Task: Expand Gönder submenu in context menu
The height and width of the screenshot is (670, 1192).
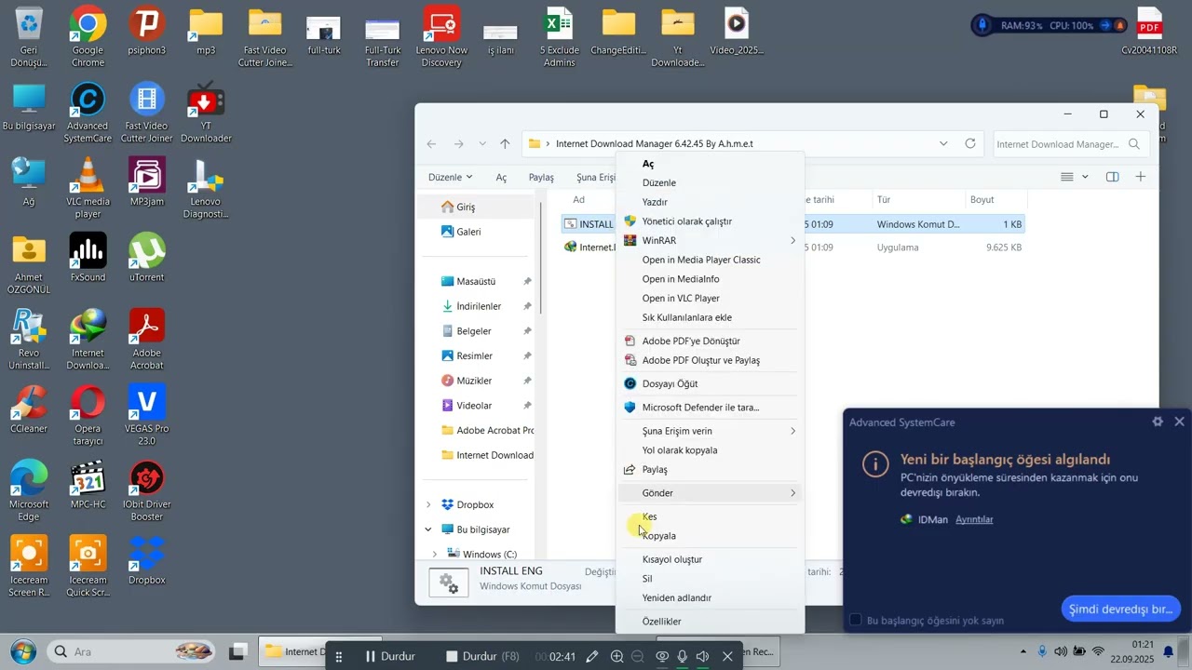Action: (793, 493)
